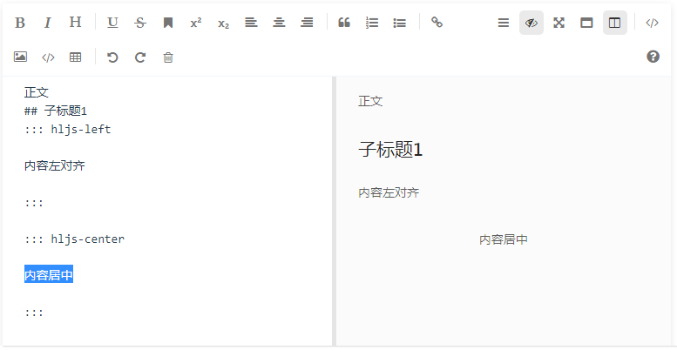Toggle split-column edit mode
This screenshot has height=350, width=677.
(614, 23)
